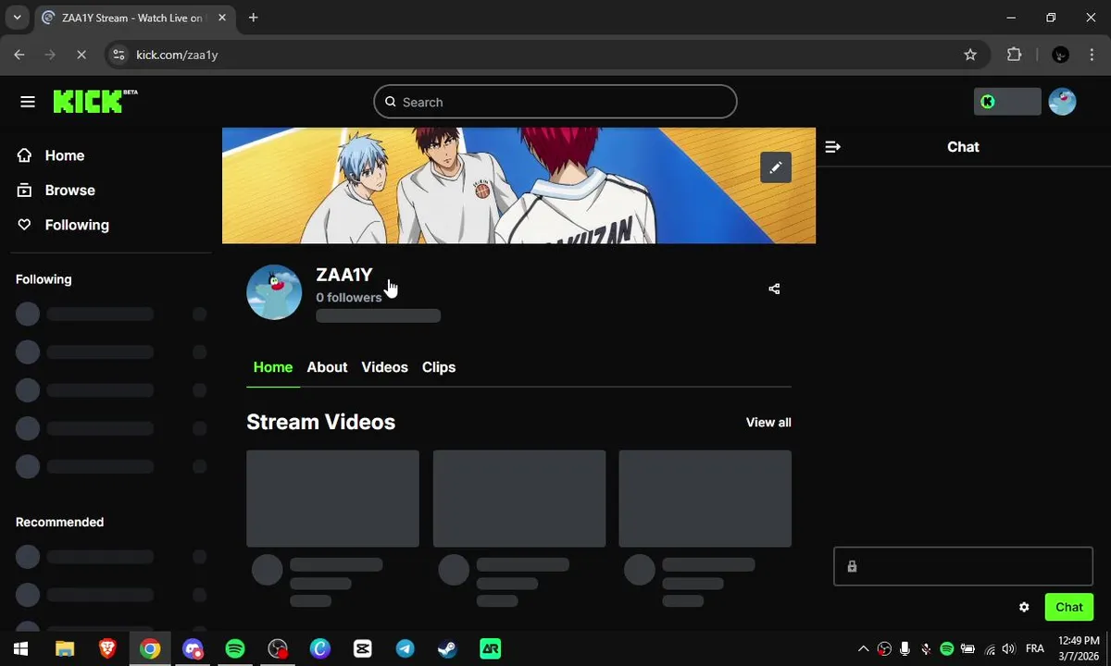
Task: Click the address bar URL kick.com/zaa1y
Action: click(x=177, y=55)
